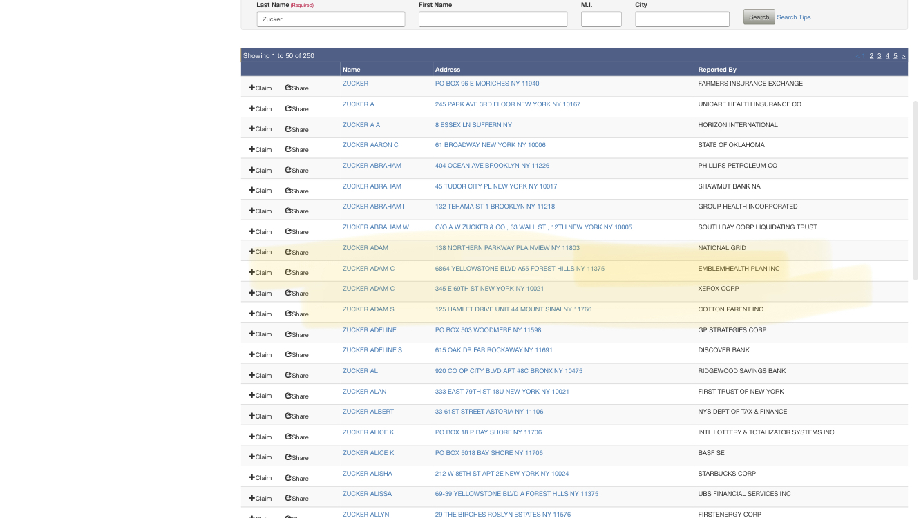The width and height of the screenshot is (921, 518).
Task: Open address 138 NORTHERN PARKWAY PLAINVIEW
Action: 507,248
